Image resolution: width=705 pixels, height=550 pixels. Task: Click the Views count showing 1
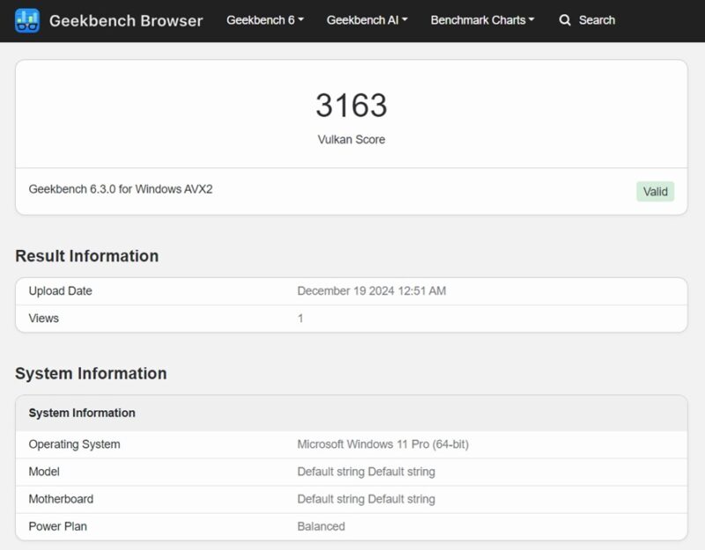pyautogui.click(x=300, y=318)
